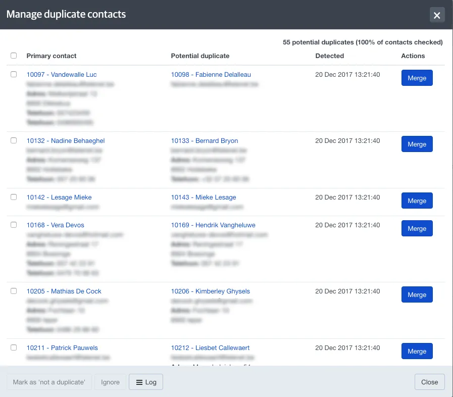Click detected date in Vandewalle Luc row

(347, 75)
